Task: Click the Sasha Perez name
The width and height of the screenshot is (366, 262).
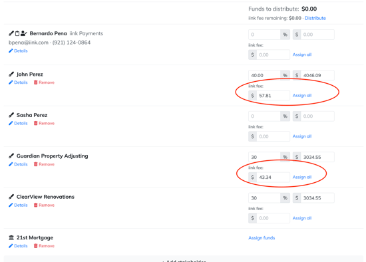Action: tap(32, 115)
